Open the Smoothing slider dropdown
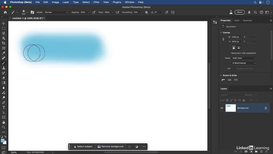This screenshot has width=273, height=154. pos(141,12)
